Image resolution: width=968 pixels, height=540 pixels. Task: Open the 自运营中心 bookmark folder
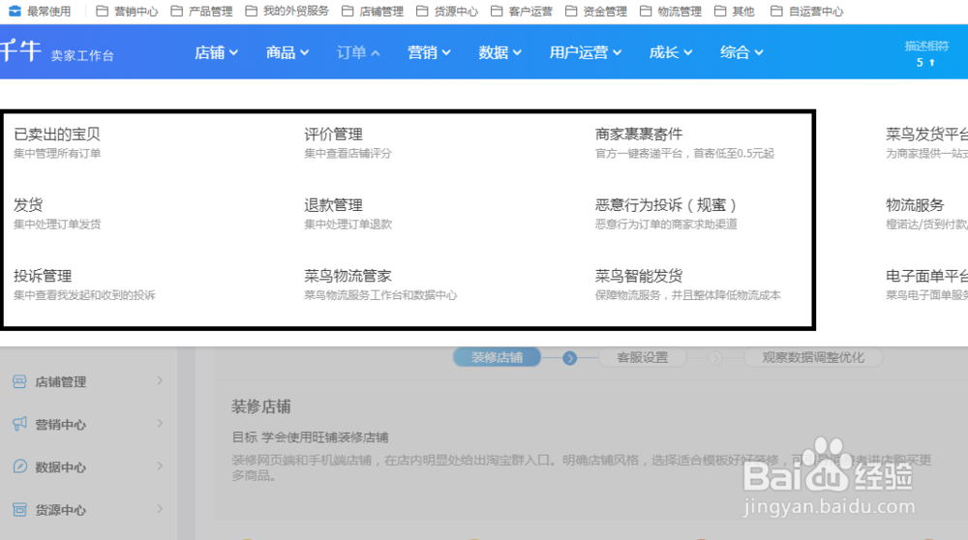pyautogui.click(x=807, y=11)
